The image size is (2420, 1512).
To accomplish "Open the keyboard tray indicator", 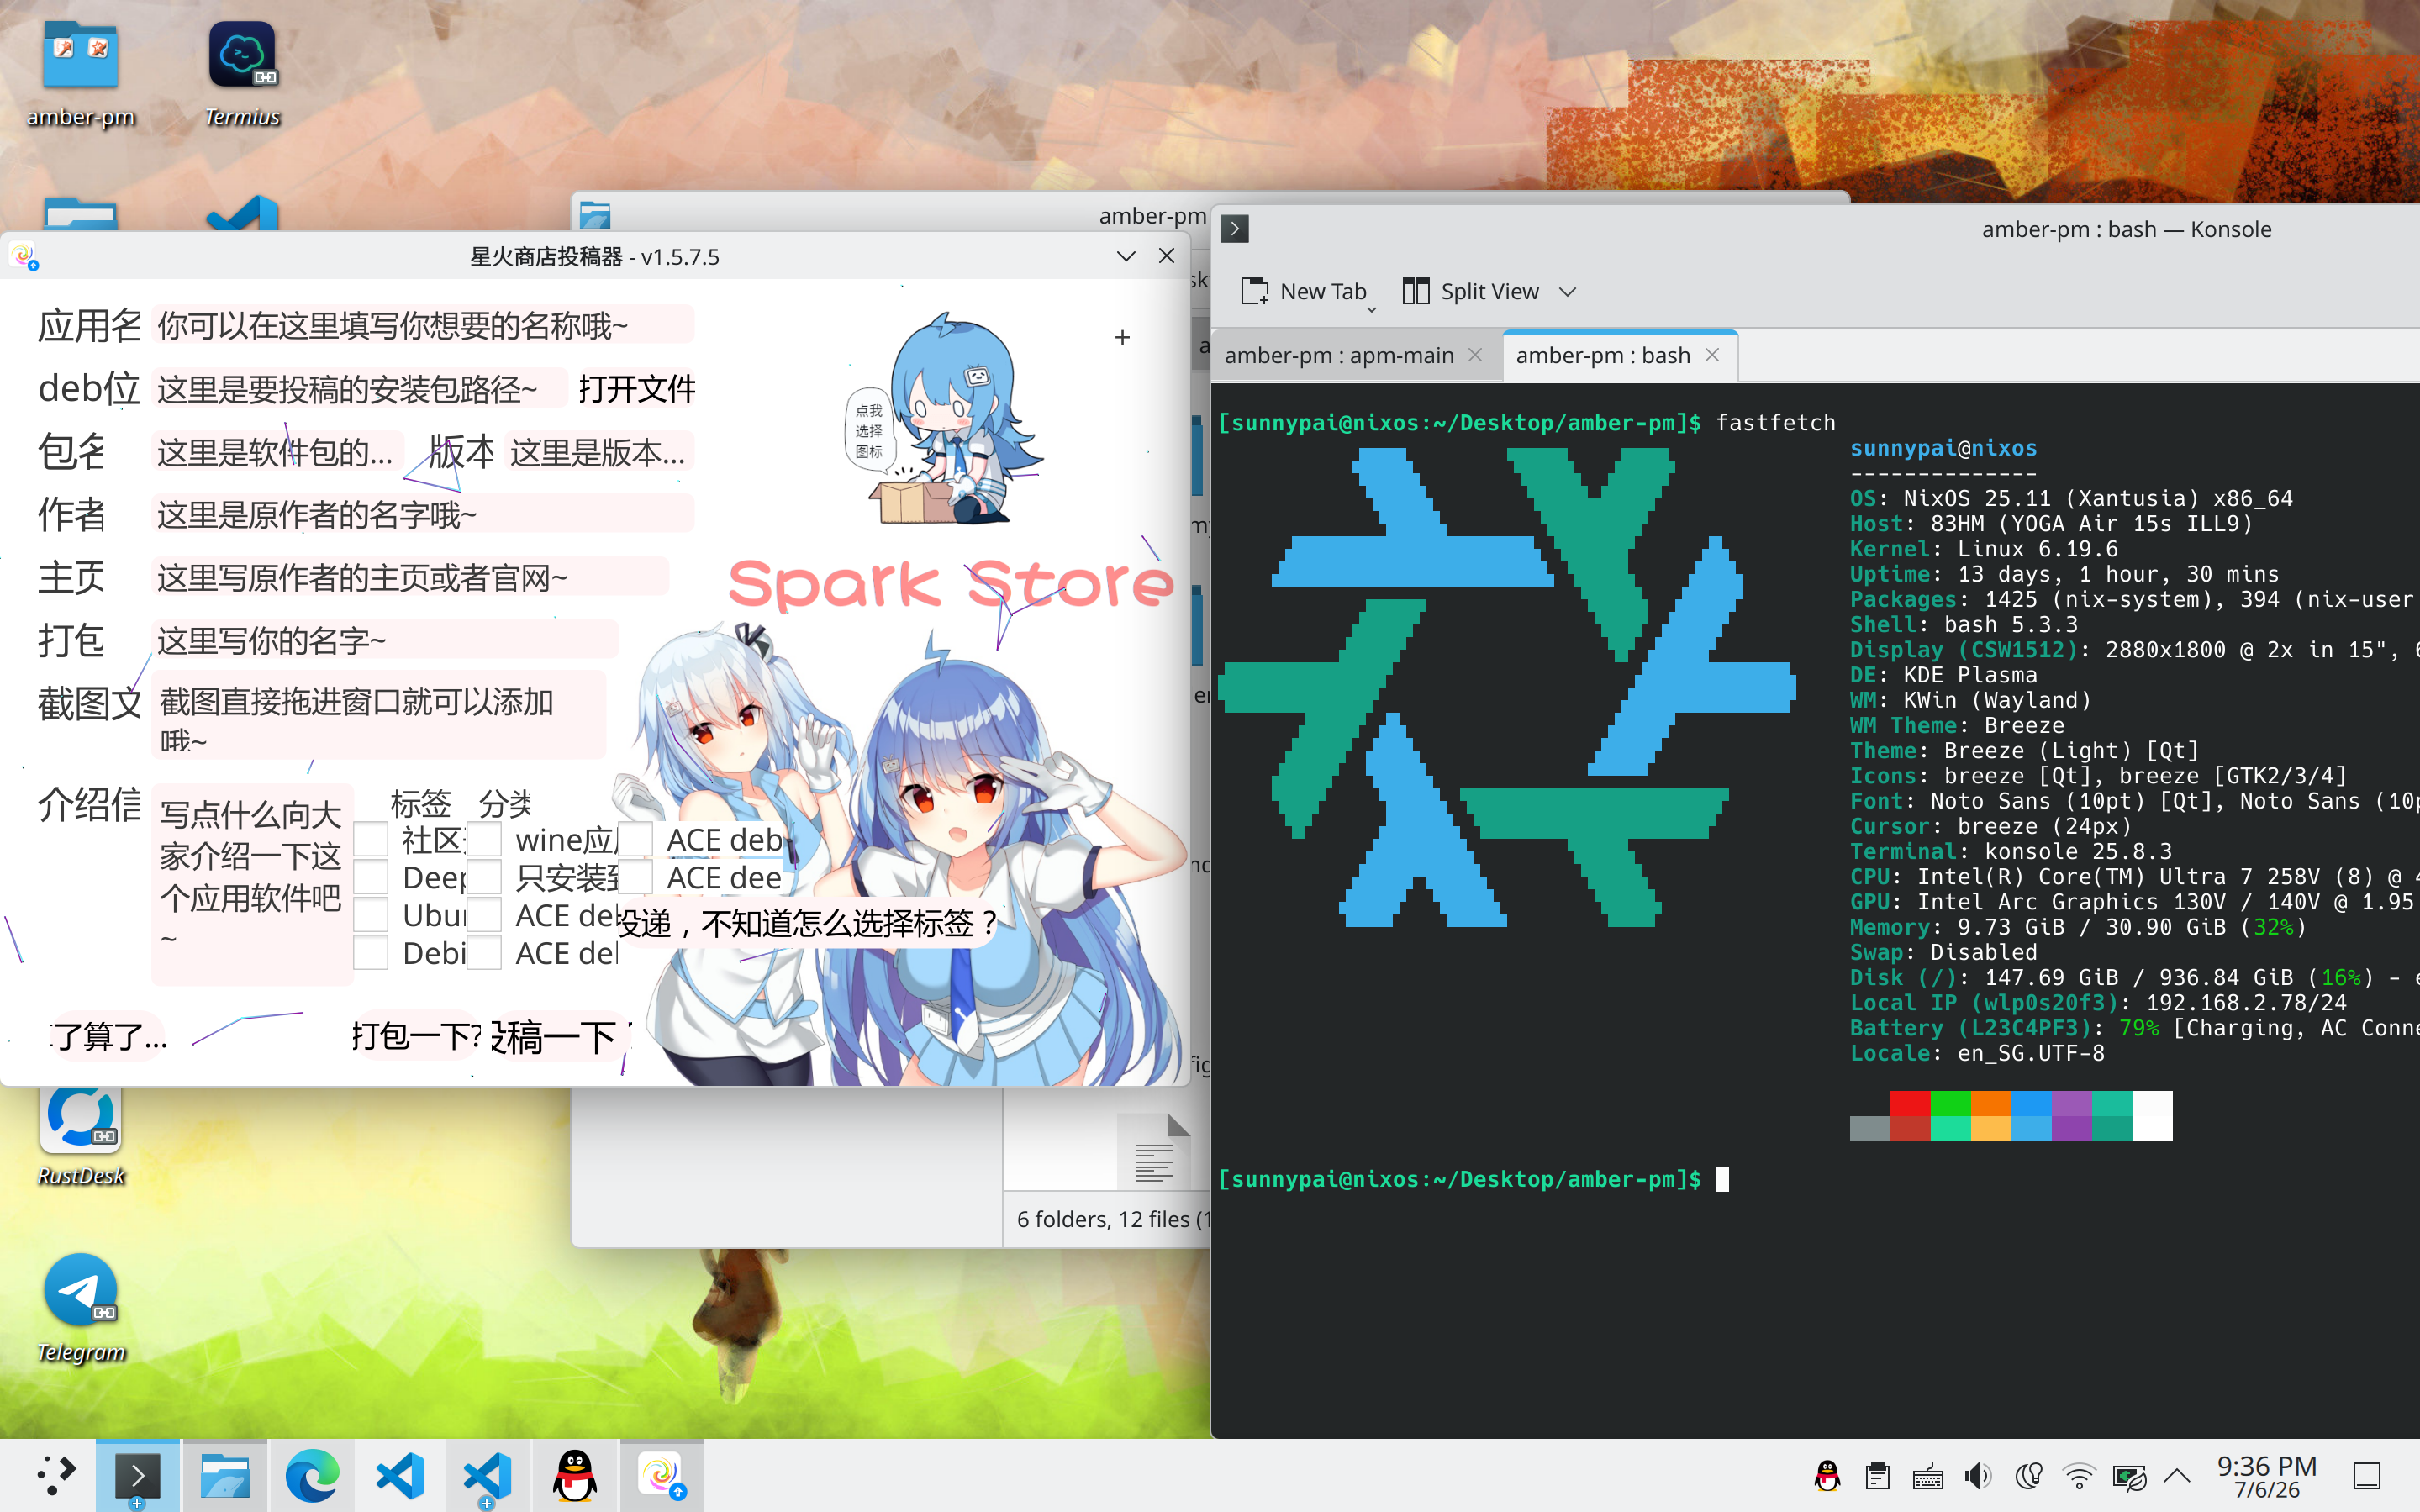I will pos(1927,1476).
